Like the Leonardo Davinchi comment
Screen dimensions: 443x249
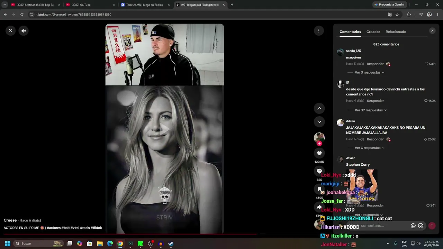click(x=426, y=101)
